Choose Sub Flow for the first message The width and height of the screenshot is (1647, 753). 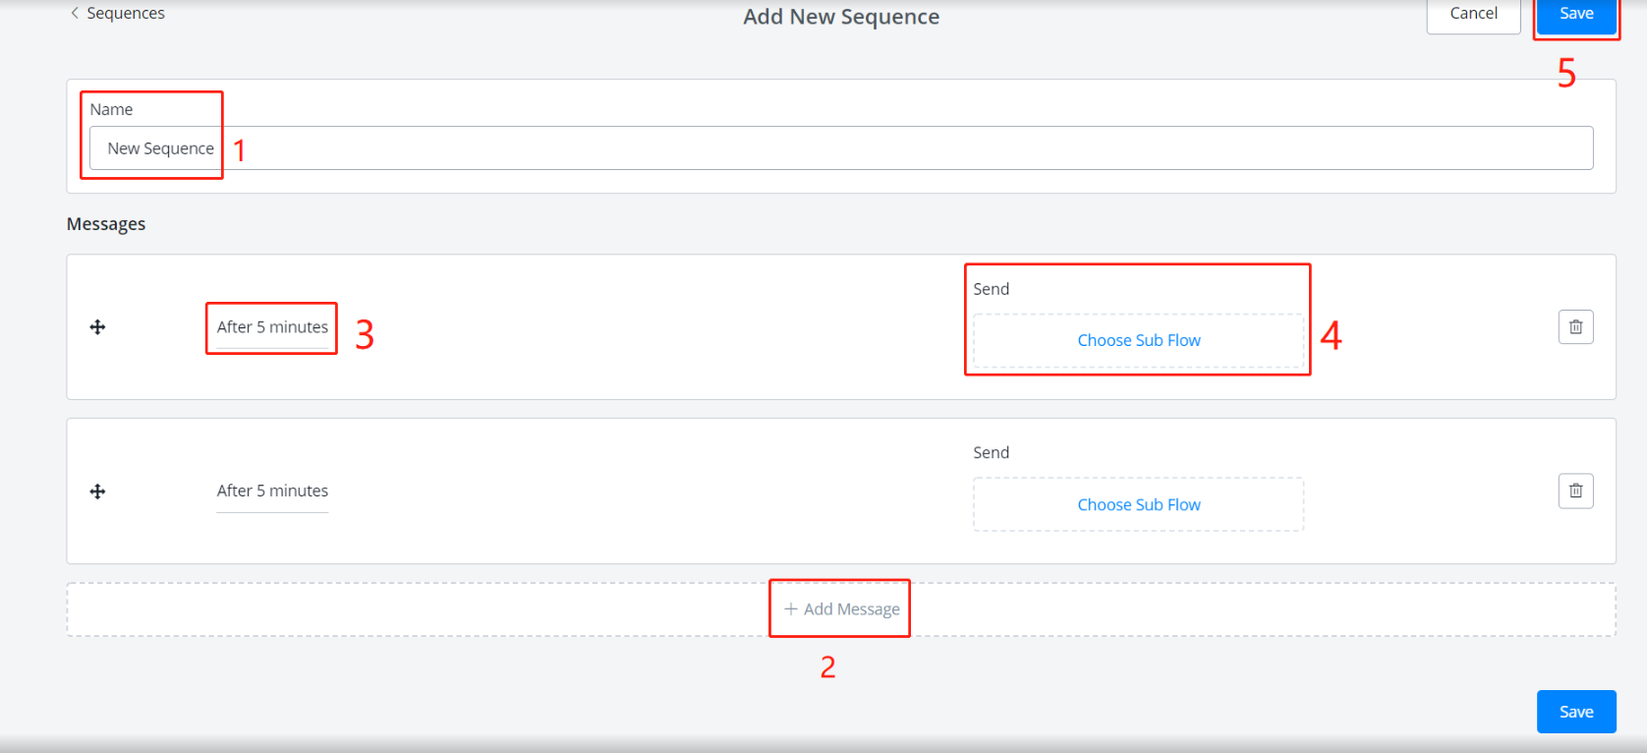point(1138,340)
